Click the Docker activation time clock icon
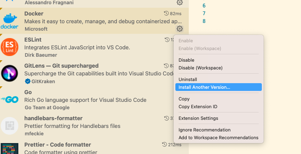 (166, 13)
